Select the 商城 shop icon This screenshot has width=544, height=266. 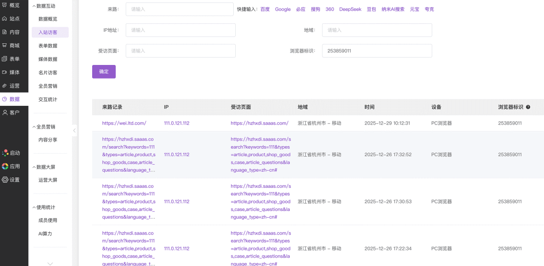coord(5,45)
